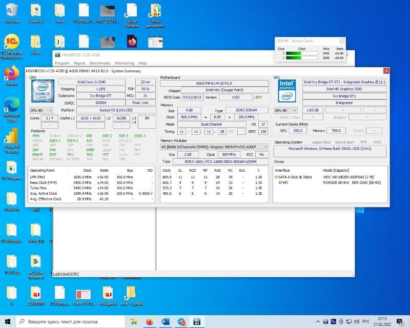Click the ASUS P8H61-M LE R2.0 motherboard field
410x328 pixels.
[214, 83]
